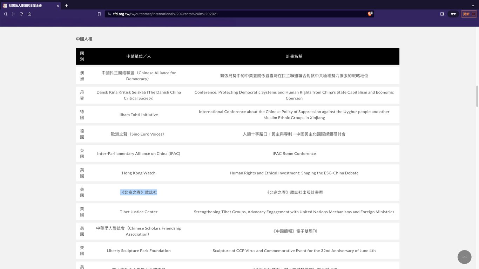Click the 更新 update menu button

point(469,14)
